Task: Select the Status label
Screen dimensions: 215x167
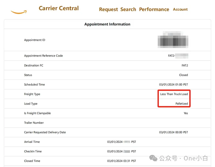Action: [x=28, y=75]
